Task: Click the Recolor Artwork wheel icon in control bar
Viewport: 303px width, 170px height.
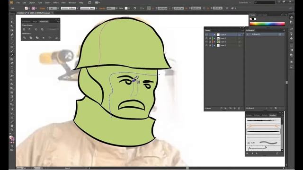Action: coord(134,8)
